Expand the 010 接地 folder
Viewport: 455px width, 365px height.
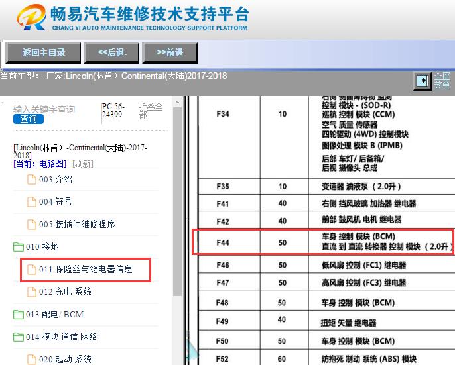click(x=42, y=246)
